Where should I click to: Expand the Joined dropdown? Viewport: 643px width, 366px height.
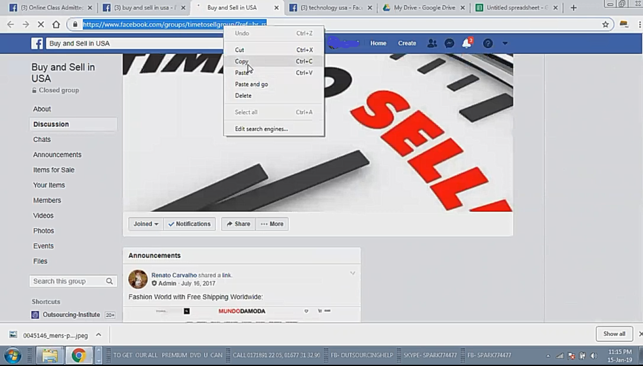[x=145, y=224]
